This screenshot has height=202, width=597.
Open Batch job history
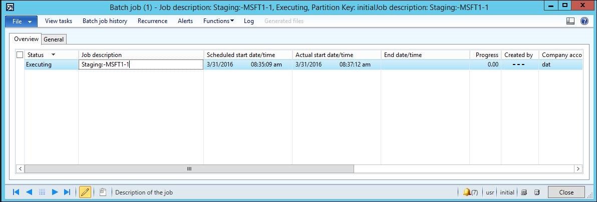click(x=105, y=21)
